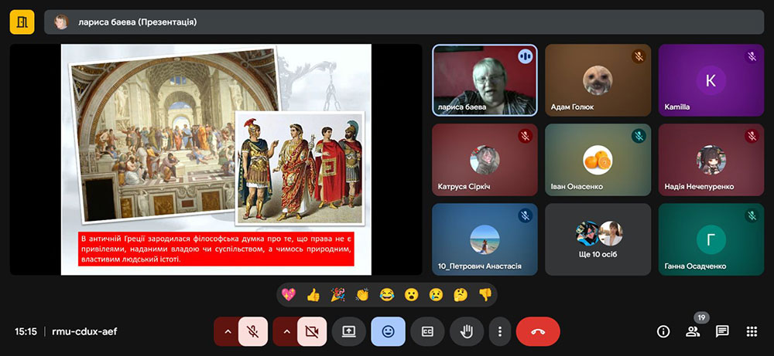
Task: Toggle the camera on
Action: click(312, 331)
